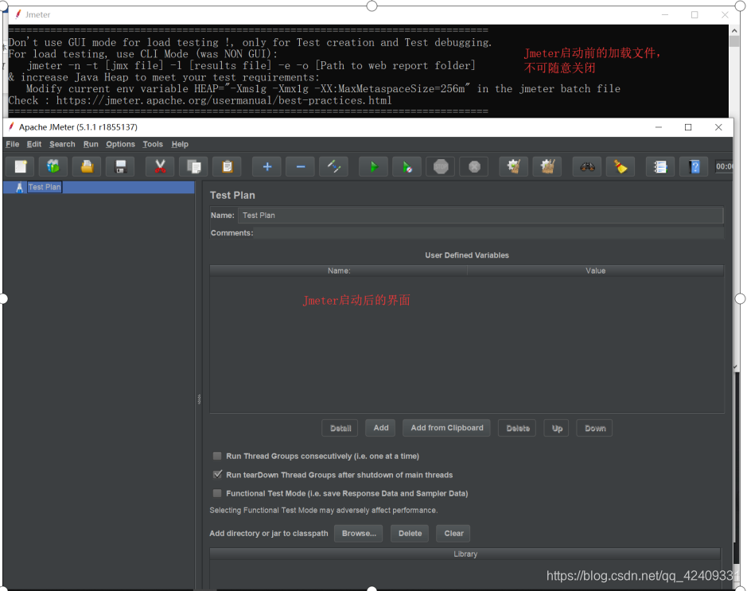Click the Detail button
The image size is (747, 591).
pyautogui.click(x=340, y=428)
